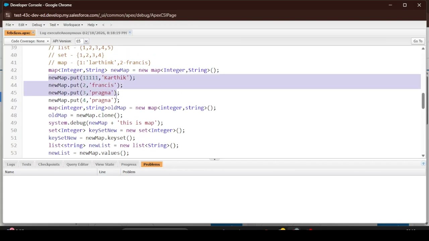The image size is (429, 241).
Task: Close the Log executeAnonymous tab
Action: [x=130, y=33]
